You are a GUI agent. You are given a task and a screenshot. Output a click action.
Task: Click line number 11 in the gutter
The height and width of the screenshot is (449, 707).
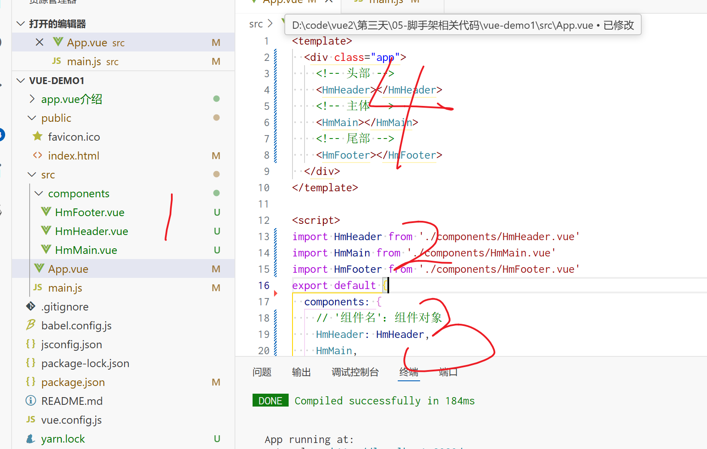click(264, 204)
